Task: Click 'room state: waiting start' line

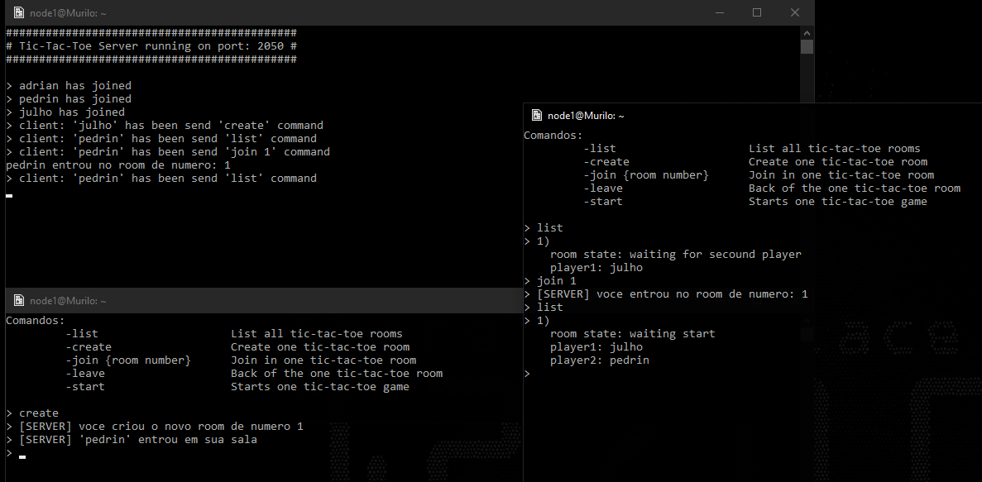Action: 633,334
